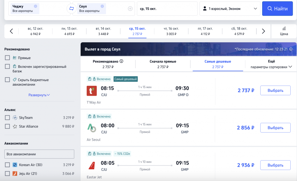This screenshot has height=181, width=297.
Task: Click Korean Air logo icon
Action: 15,165
